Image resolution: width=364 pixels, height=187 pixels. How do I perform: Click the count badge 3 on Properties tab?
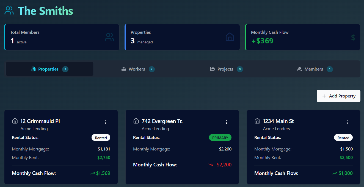point(65,69)
